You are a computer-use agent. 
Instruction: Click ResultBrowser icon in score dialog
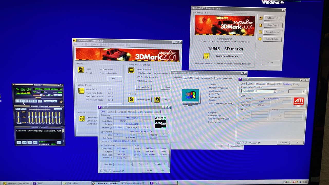260,32
